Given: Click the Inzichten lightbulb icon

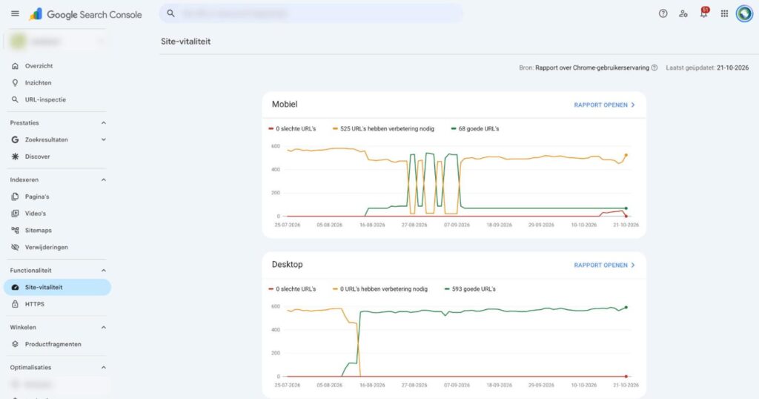Looking at the screenshot, I should click(15, 83).
